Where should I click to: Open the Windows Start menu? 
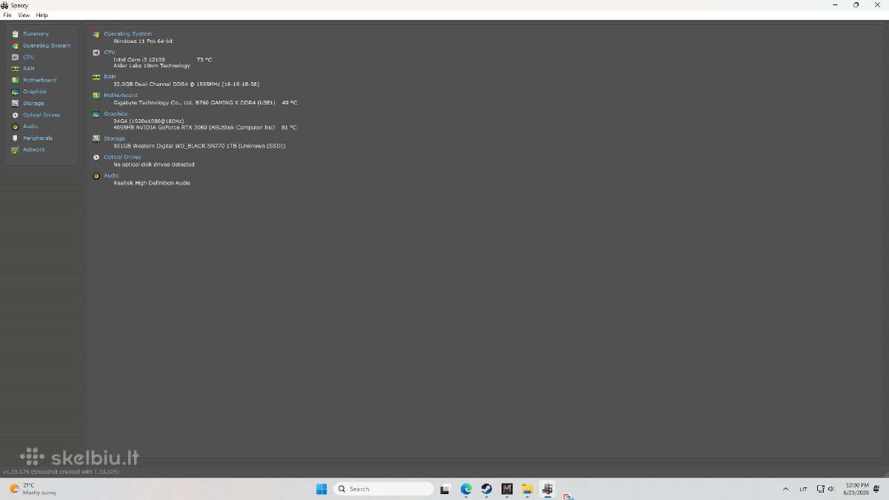click(x=322, y=489)
